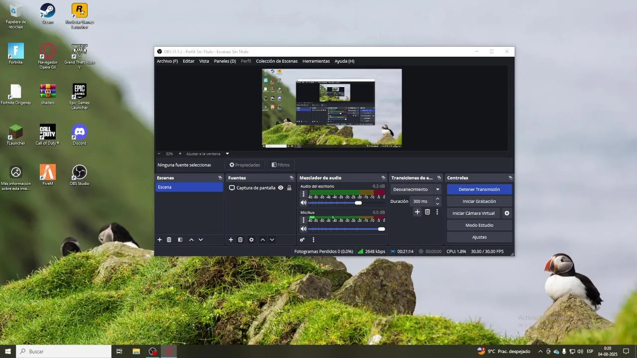Open scene filters icon in Escenas panel
This screenshot has width=637, height=358.
[180, 240]
